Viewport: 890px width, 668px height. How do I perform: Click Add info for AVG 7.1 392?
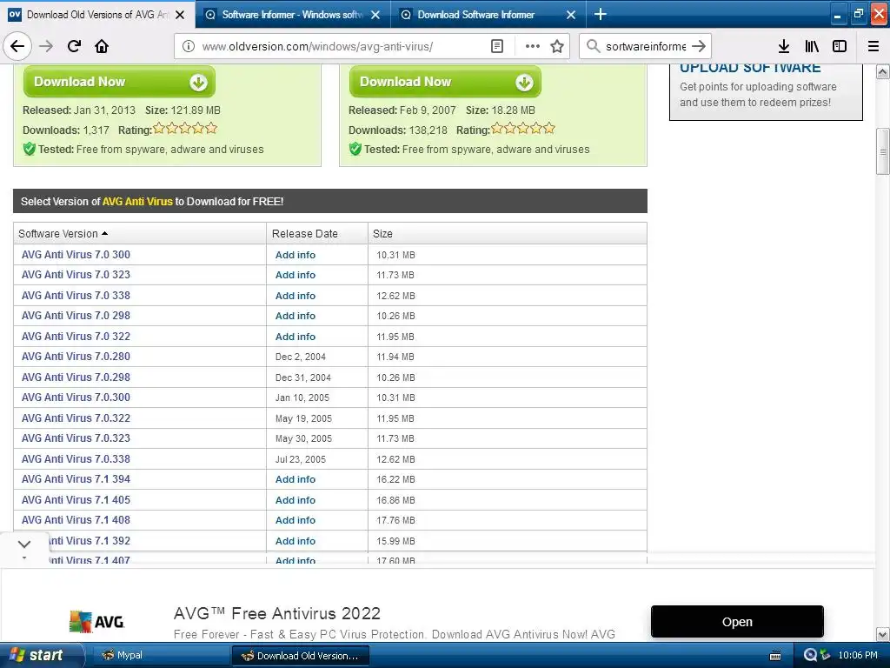point(296,541)
